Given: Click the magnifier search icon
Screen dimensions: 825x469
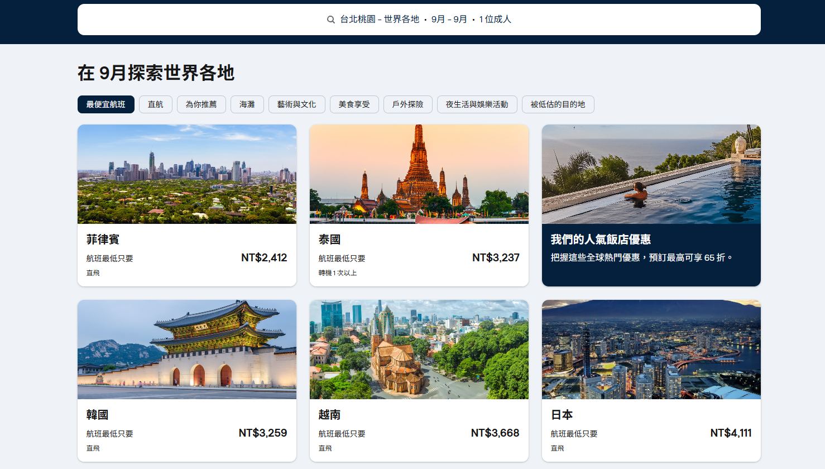Looking at the screenshot, I should pyautogui.click(x=331, y=20).
